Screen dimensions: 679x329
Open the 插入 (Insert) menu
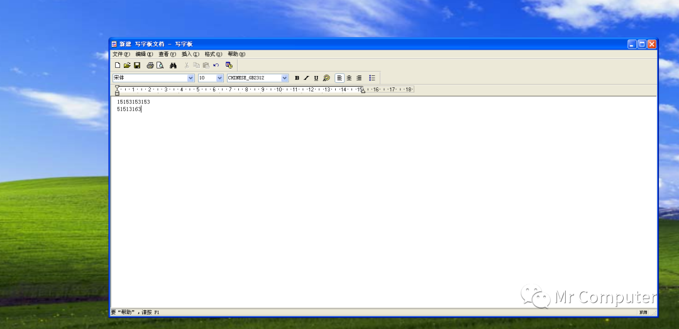[x=190, y=54]
